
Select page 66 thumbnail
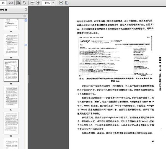[11, 71]
